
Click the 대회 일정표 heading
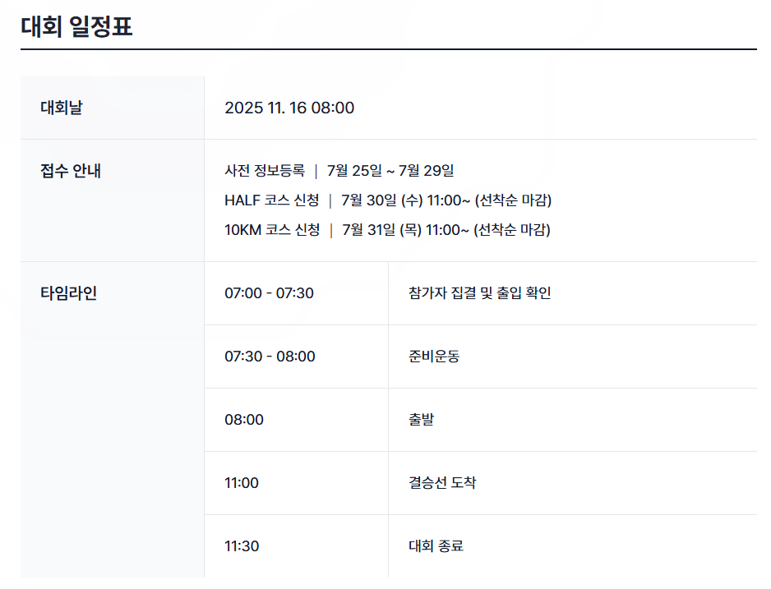click(x=76, y=26)
